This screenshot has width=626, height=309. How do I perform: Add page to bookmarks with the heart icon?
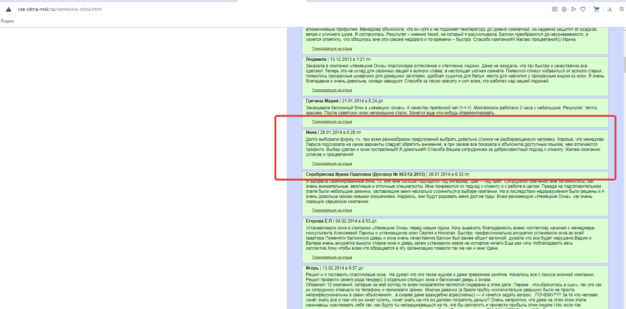point(583,9)
